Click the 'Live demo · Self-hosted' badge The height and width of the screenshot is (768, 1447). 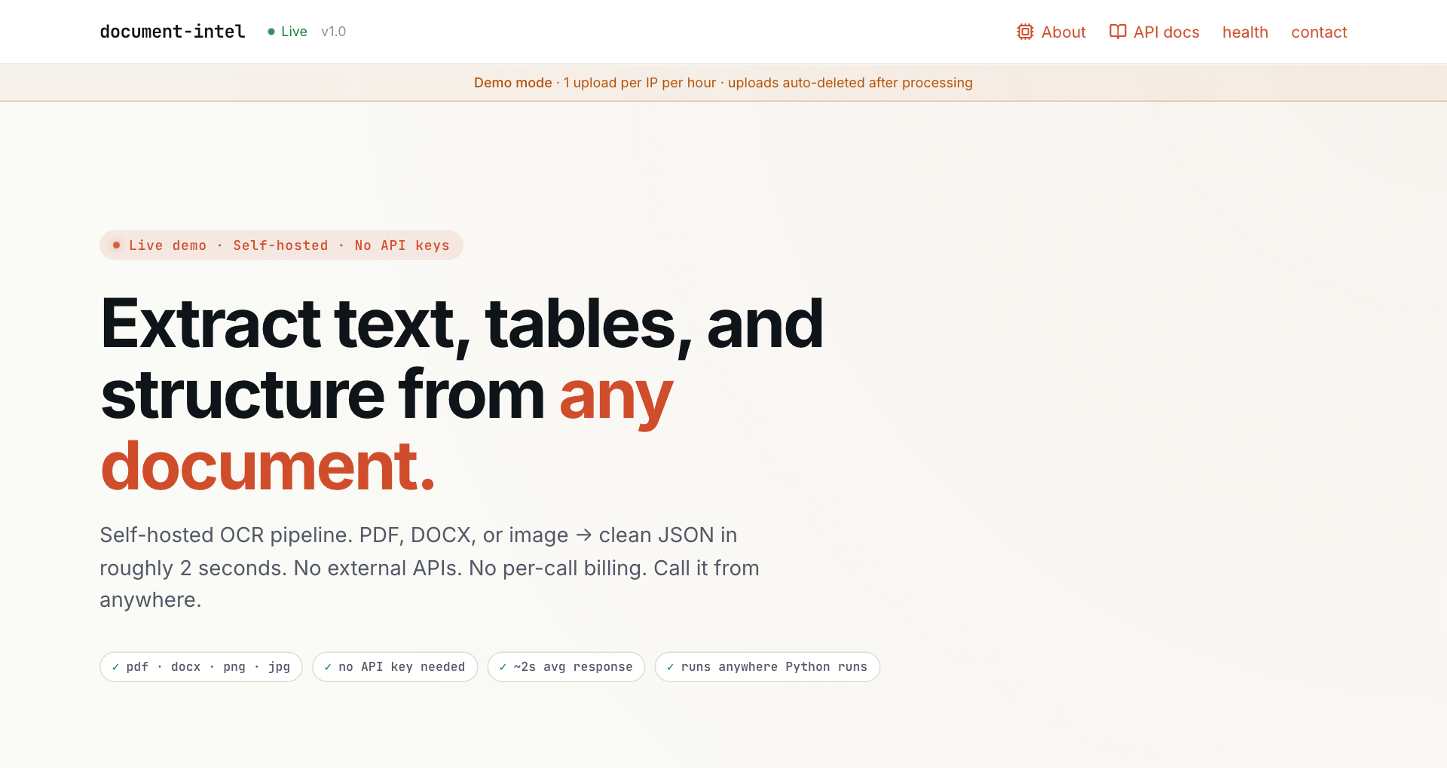[x=281, y=245]
